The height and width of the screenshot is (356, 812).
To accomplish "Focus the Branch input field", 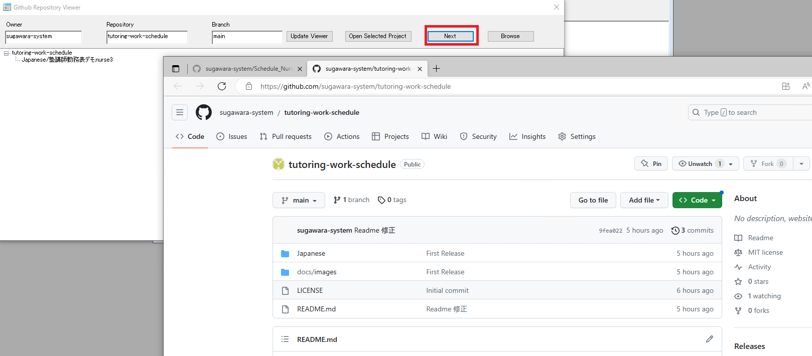I will click(247, 37).
